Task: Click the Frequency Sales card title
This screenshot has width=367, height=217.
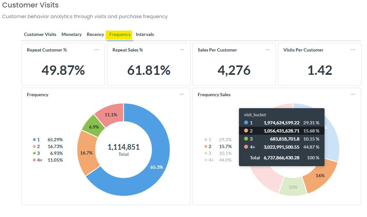Action: pos(214,95)
